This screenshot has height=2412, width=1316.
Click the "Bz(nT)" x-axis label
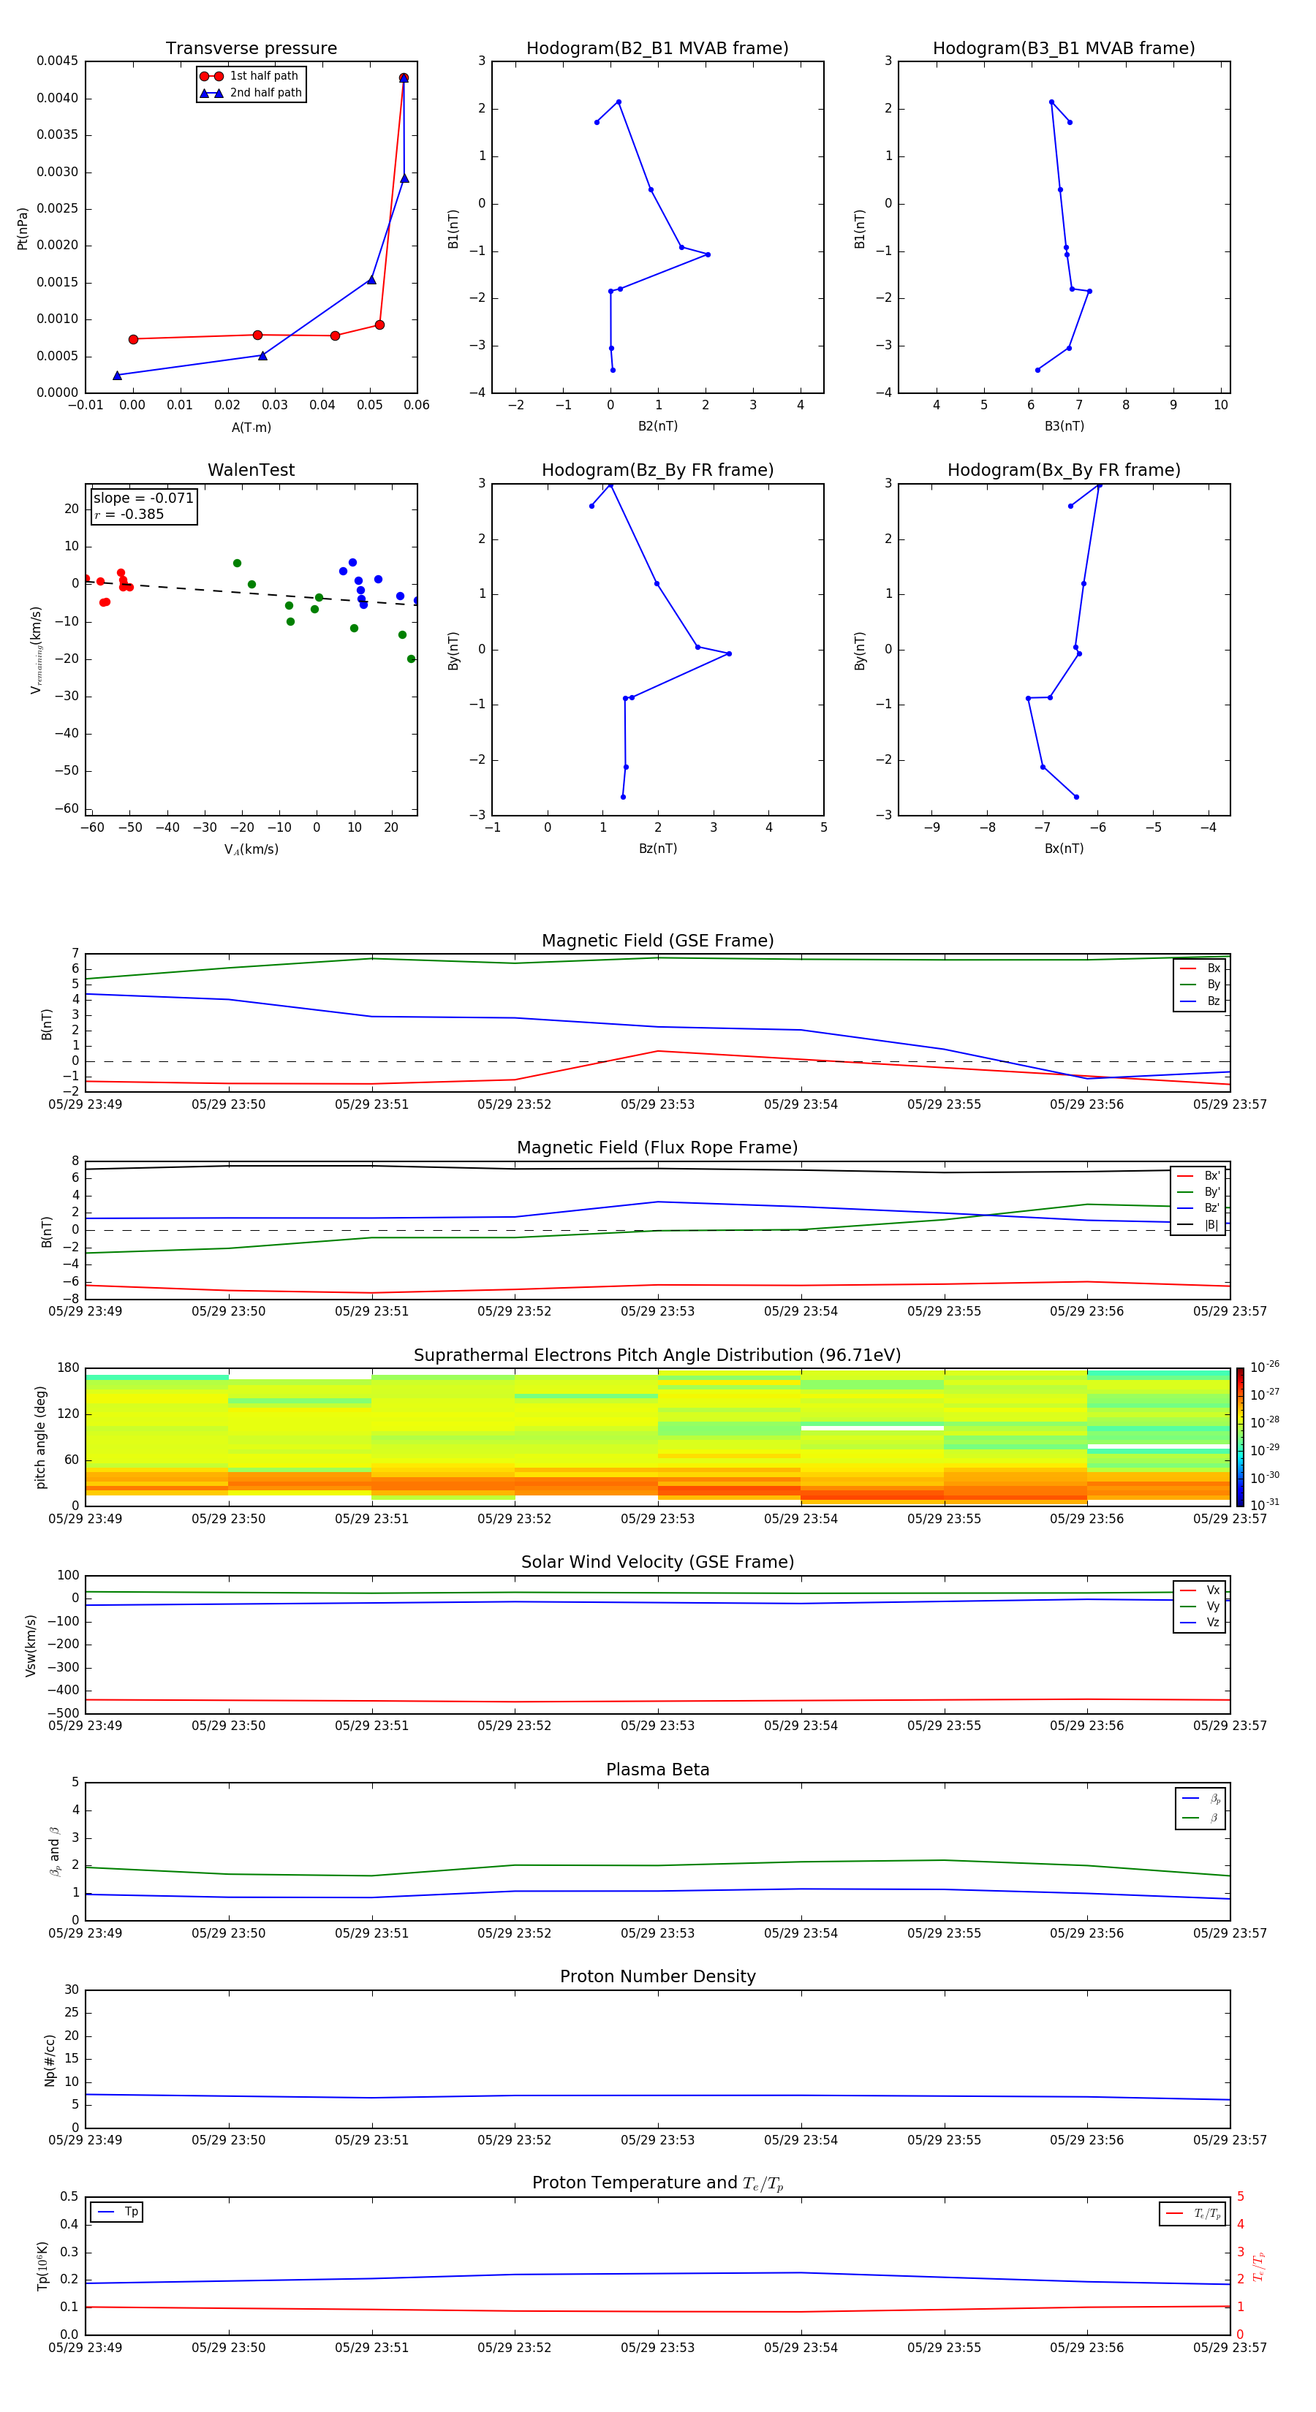pyautogui.click(x=657, y=849)
